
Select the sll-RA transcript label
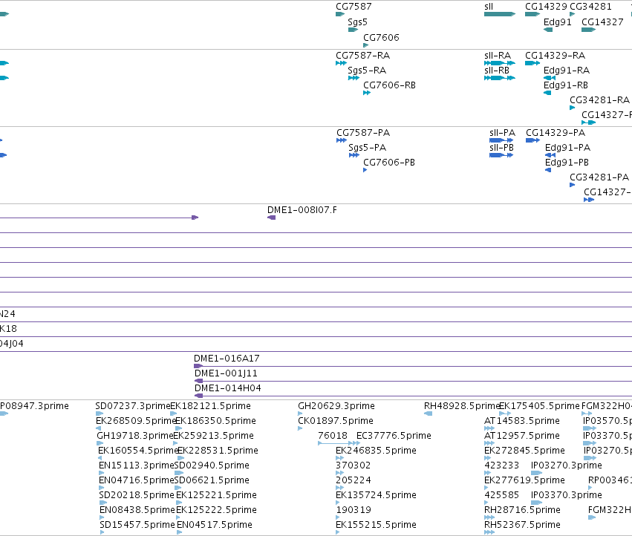(x=498, y=55)
